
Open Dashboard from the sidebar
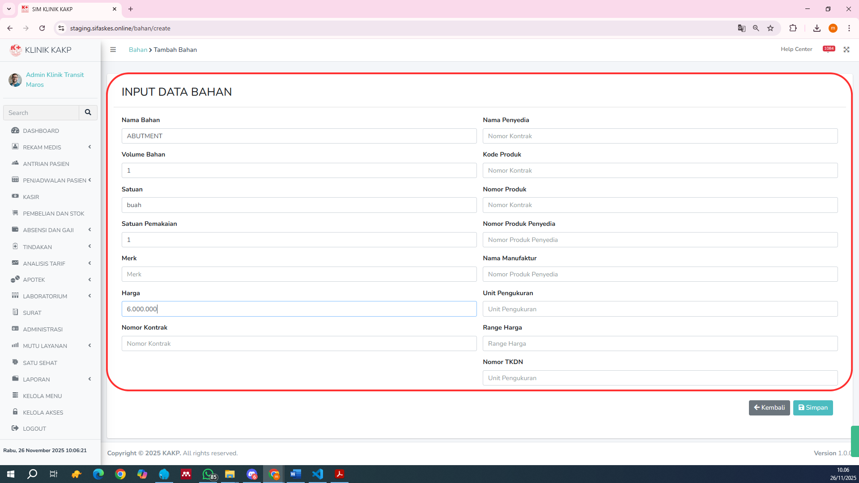[41, 131]
